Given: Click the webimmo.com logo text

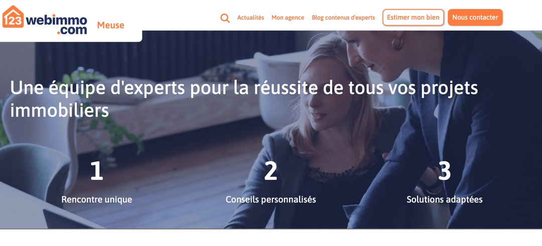Looking at the screenshot, I should pos(56,25).
